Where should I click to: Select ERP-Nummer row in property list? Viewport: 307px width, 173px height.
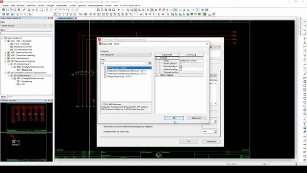click(x=129, y=68)
